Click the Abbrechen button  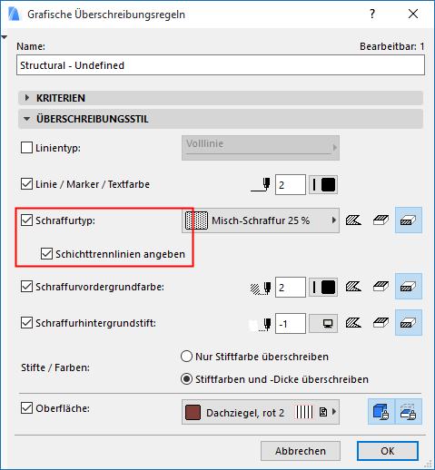point(301,451)
